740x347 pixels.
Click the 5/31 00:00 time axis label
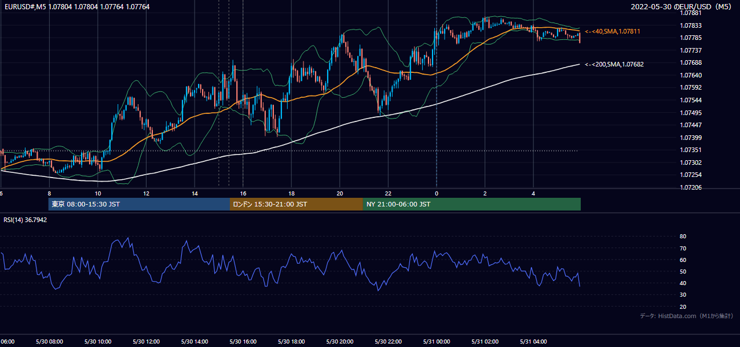pyautogui.click(x=436, y=342)
